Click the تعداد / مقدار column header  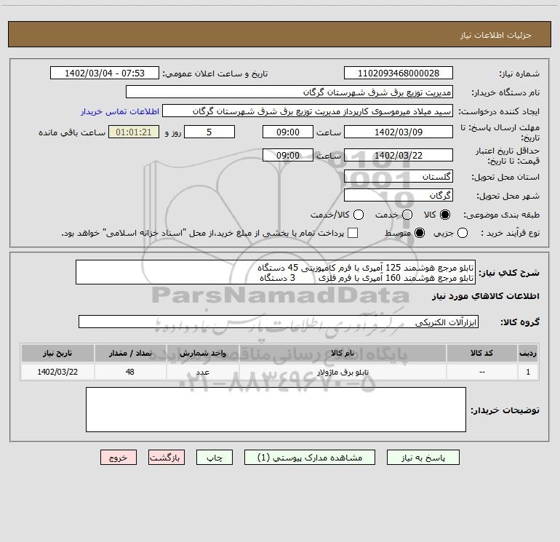(x=130, y=353)
